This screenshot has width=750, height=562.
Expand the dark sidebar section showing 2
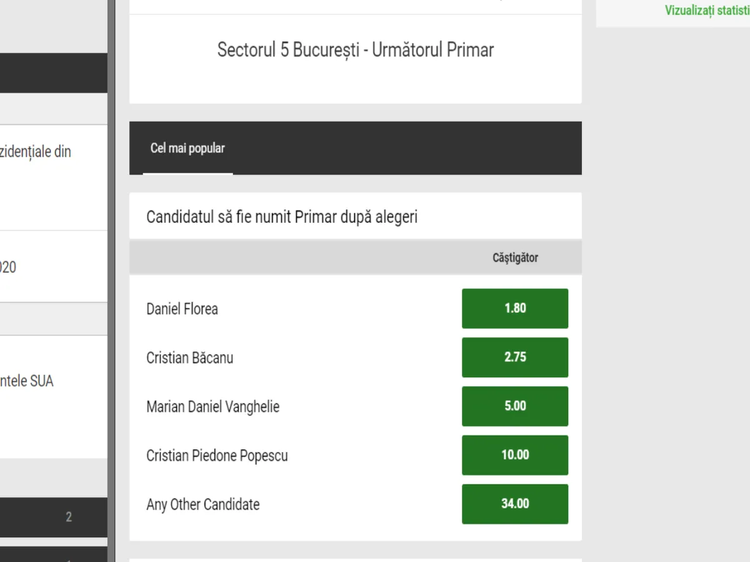click(x=54, y=516)
